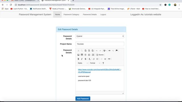This screenshot has width=182, height=102.
Task: Insert an anchor with the flag icon
Action: pyautogui.click(x=117, y=51)
